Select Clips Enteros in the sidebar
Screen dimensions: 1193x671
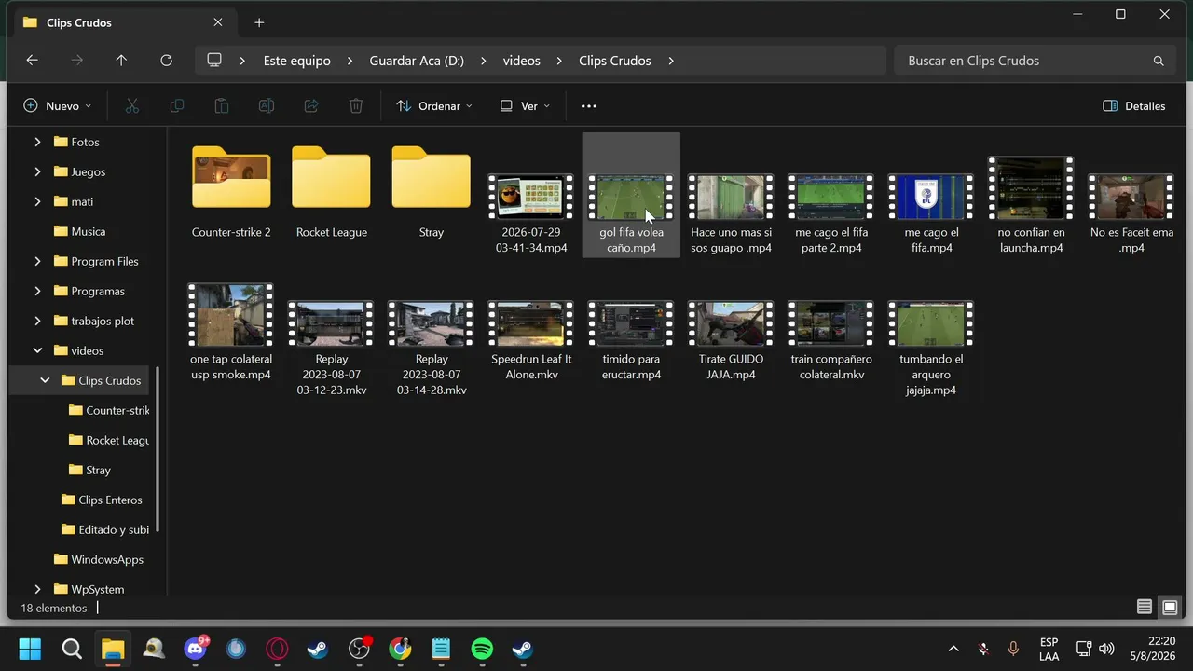[101, 500]
